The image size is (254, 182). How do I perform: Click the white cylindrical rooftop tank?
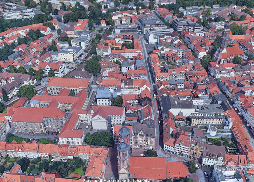click(x=213, y=131)
